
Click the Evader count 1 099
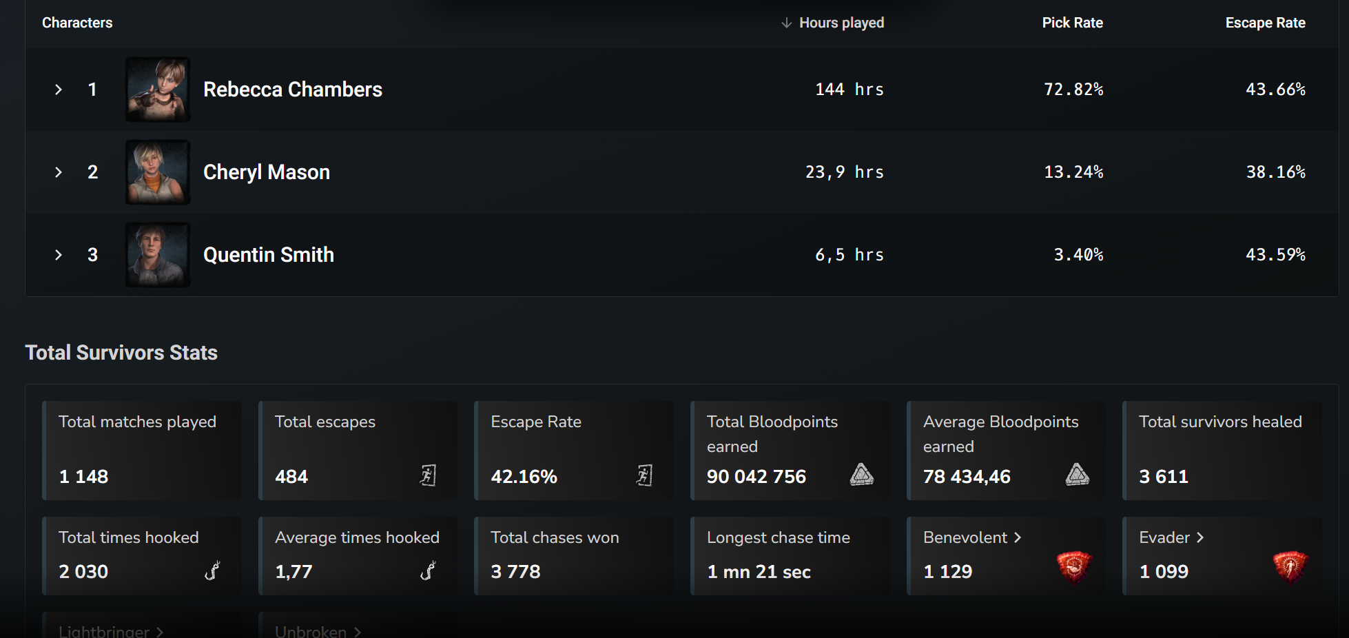pyautogui.click(x=1164, y=572)
